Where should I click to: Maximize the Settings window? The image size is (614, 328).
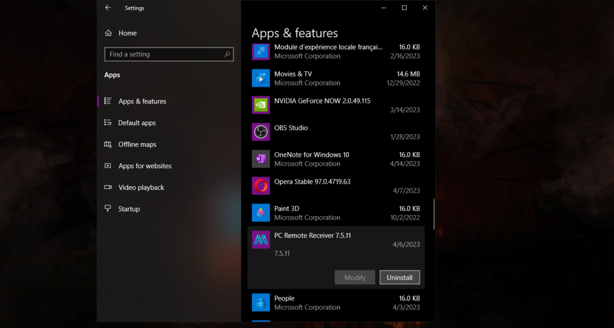coord(404,8)
